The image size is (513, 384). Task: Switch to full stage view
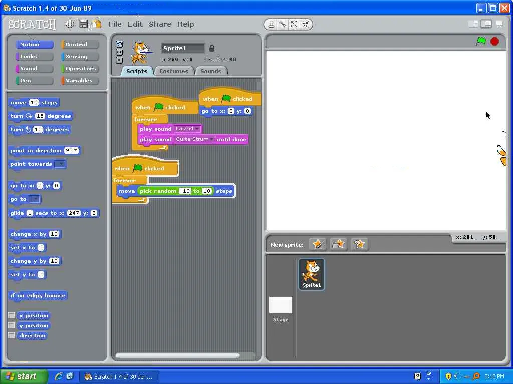click(x=486, y=24)
